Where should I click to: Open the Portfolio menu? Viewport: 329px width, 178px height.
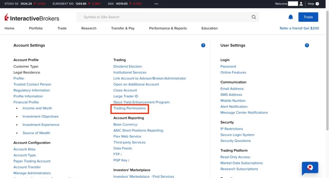tap(36, 28)
